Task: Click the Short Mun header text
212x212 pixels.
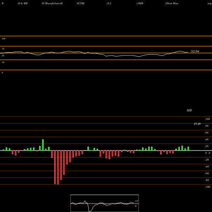Action: tap(172, 3)
